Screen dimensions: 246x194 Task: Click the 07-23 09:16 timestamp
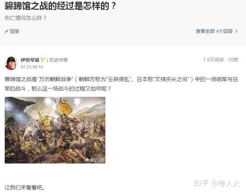coord(32,67)
